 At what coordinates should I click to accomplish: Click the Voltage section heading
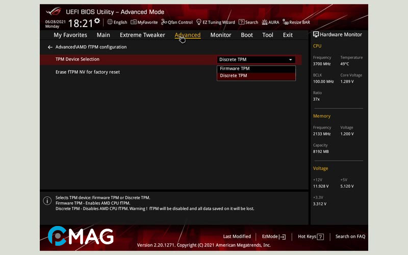point(320,168)
